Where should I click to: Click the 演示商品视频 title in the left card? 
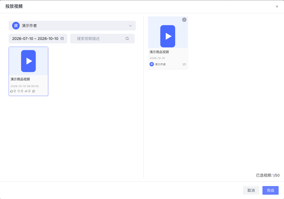(20, 79)
